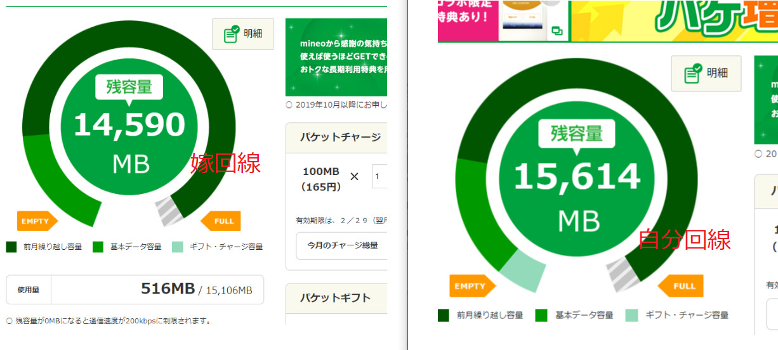The image size is (778, 350).
Task: Click the 明細 checklist icon in left panel
Action: [232, 34]
